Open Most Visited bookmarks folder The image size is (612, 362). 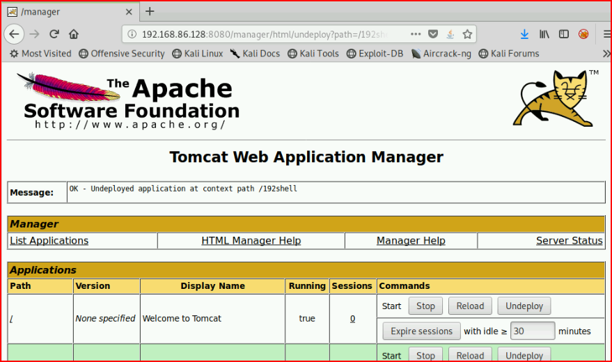(x=40, y=54)
